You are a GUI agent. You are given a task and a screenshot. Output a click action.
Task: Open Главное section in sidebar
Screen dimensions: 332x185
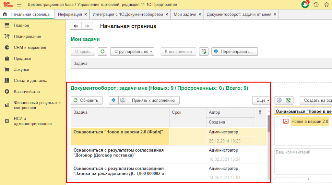pyautogui.click(x=21, y=25)
